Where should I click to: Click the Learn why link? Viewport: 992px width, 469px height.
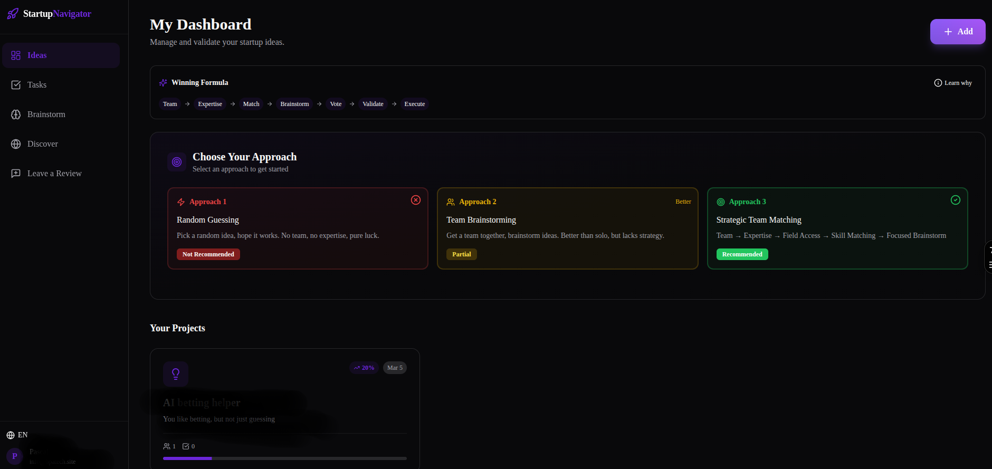953,83
